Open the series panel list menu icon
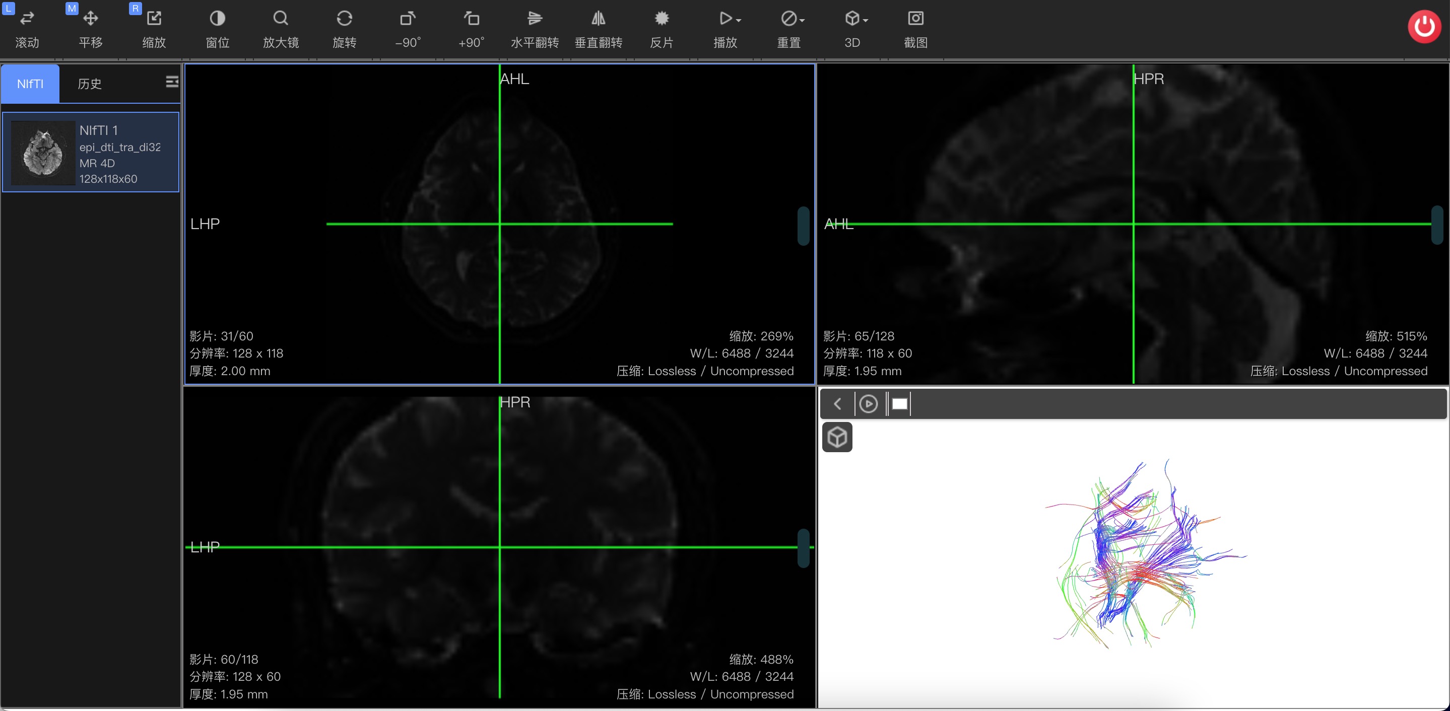Image resolution: width=1450 pixels, height=711 pixels. (x=172, y=82)
